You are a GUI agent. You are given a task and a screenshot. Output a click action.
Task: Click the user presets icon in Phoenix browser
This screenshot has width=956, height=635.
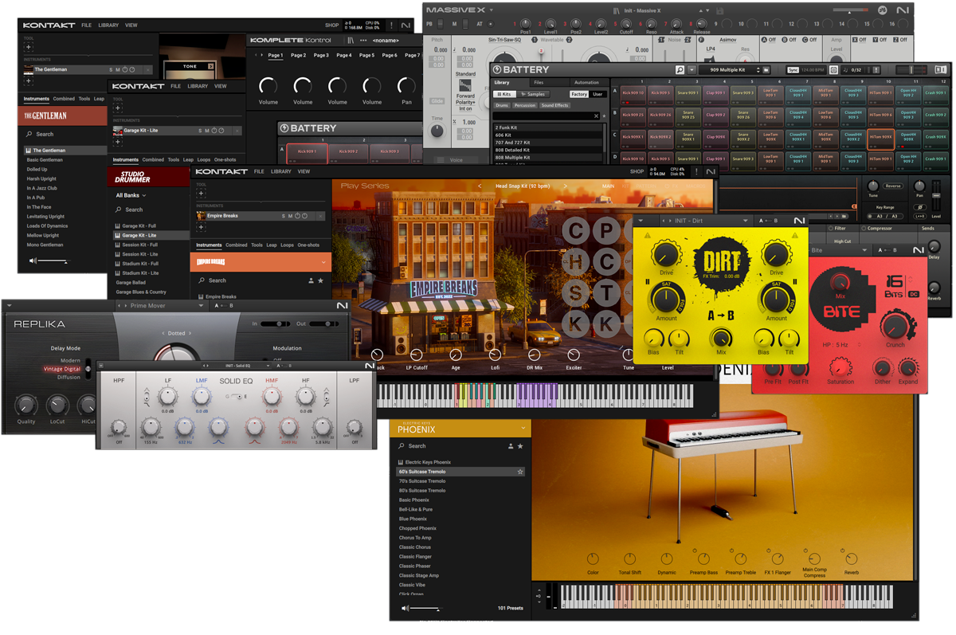(510, 446)
